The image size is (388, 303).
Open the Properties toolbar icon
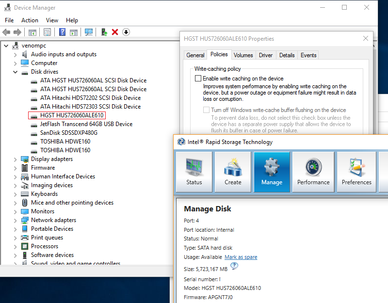(x=47, y=32)
